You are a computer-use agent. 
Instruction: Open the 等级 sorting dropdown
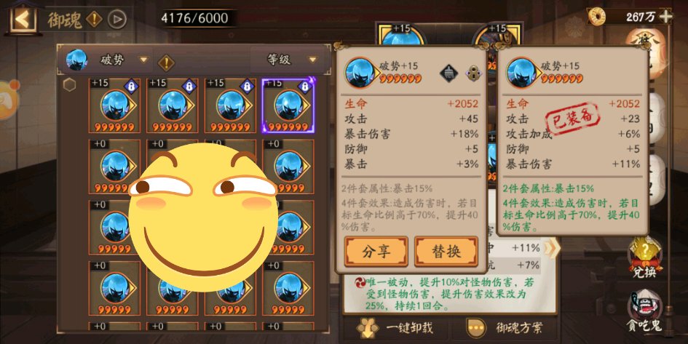pos(290,60)
